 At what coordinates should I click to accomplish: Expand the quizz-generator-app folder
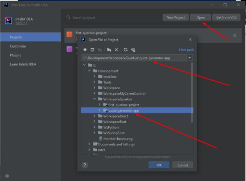click(x=99, y=110)
